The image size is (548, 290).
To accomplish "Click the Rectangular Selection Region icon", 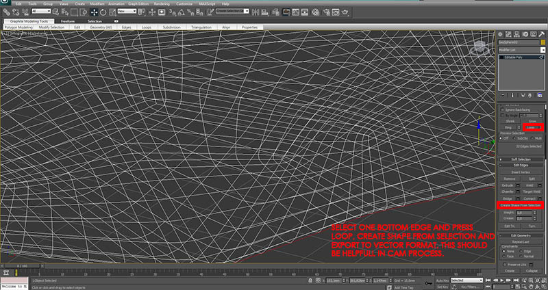I will point(74,12).
